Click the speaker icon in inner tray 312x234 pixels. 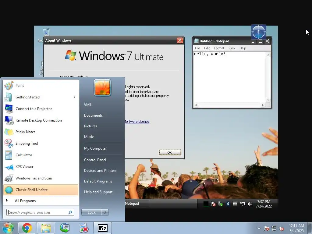pos(250,204)
